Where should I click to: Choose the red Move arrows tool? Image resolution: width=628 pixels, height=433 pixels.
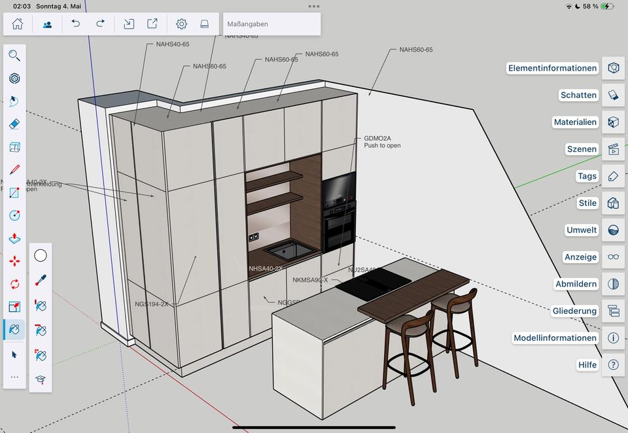click(x=14, y=261)
